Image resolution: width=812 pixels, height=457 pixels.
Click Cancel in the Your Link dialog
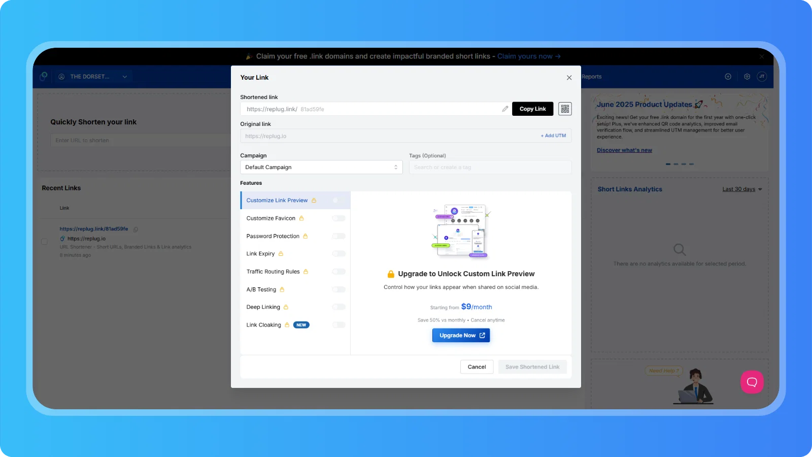(x=477, y=367)
